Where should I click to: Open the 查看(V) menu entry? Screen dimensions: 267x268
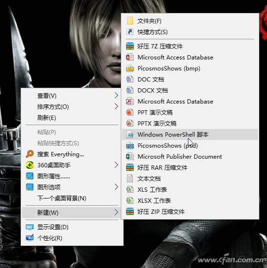(x=71, y=95)
